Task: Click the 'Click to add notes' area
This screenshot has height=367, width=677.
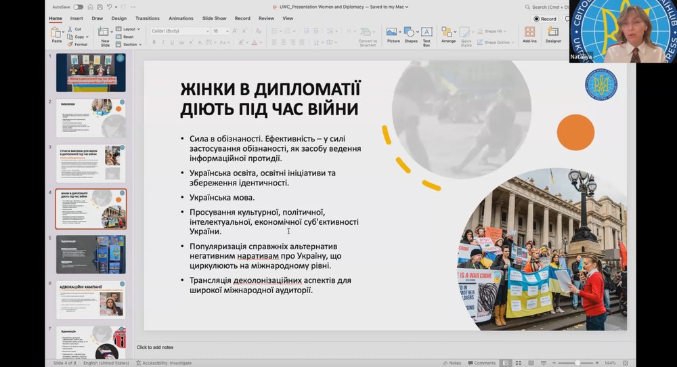Action: (155, 347)
